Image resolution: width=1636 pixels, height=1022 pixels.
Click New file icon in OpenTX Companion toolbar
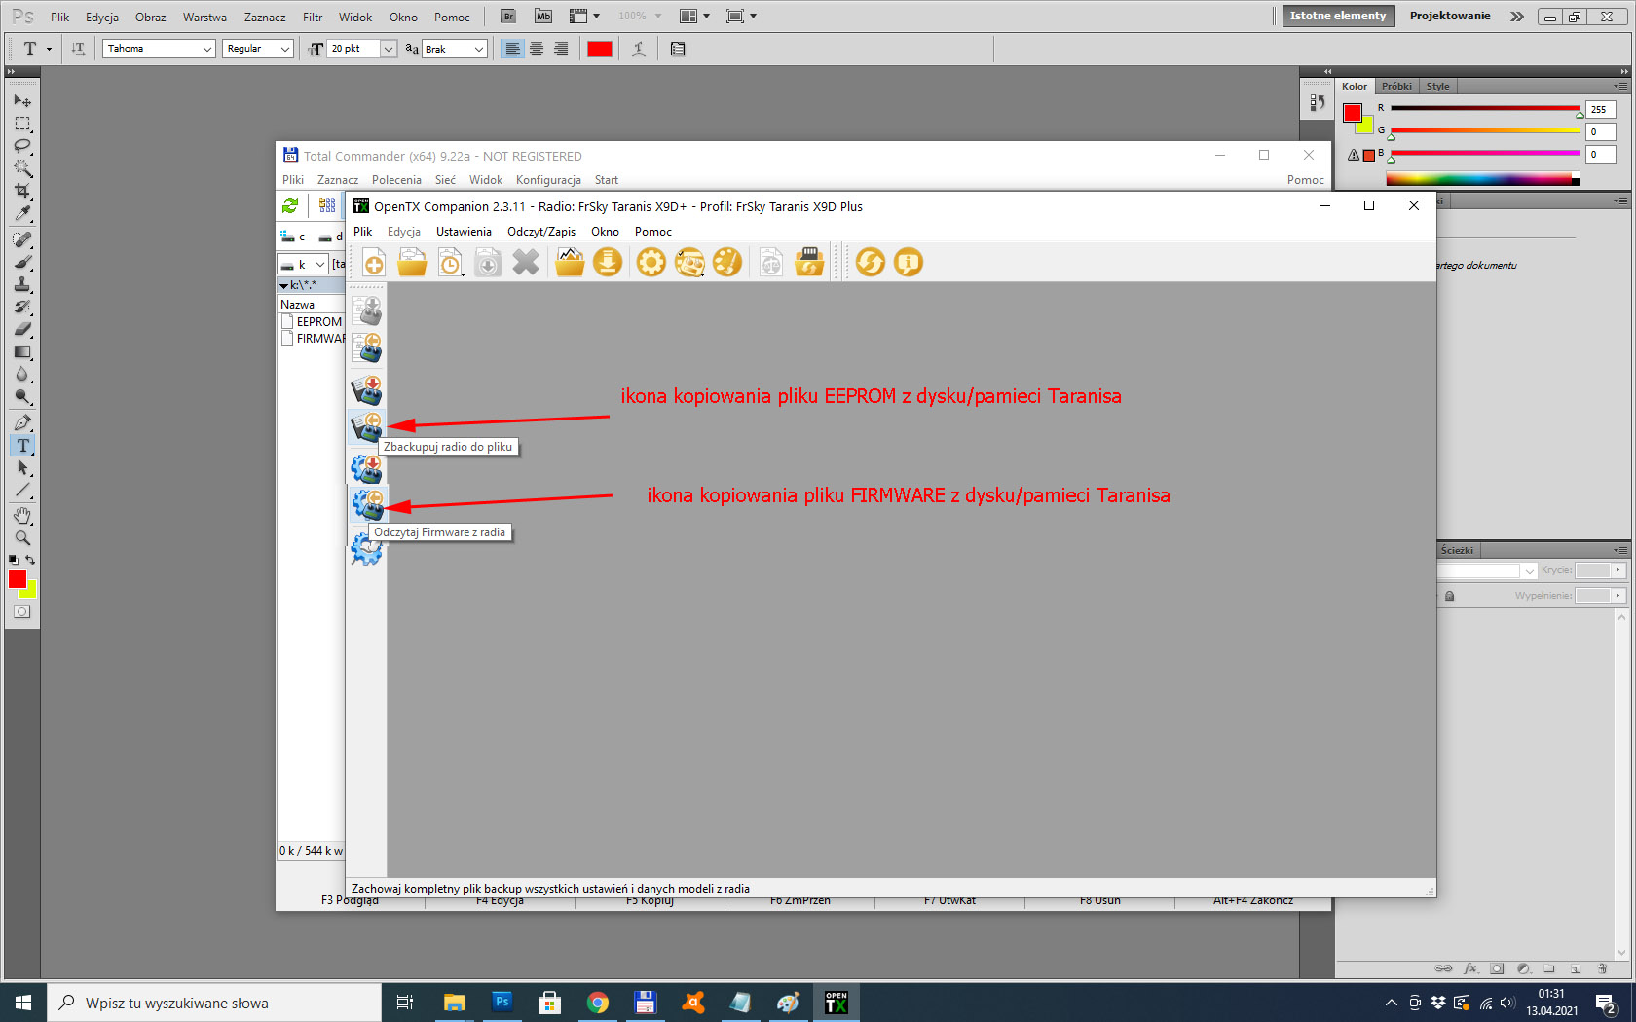click(374, 263)
